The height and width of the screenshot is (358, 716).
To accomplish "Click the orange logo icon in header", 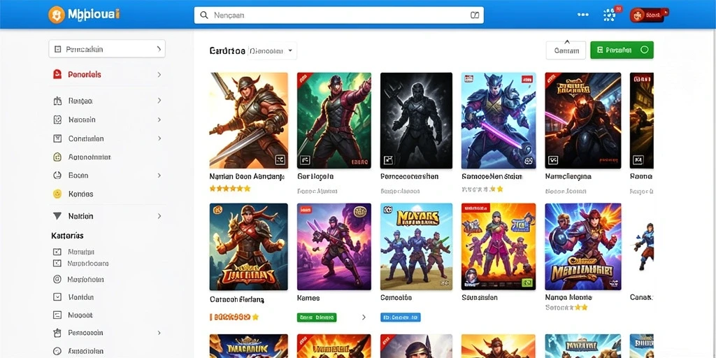I will coord(56,15).
